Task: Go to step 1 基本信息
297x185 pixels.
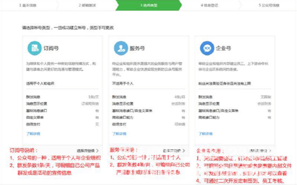Action: (x=28, y=5)
